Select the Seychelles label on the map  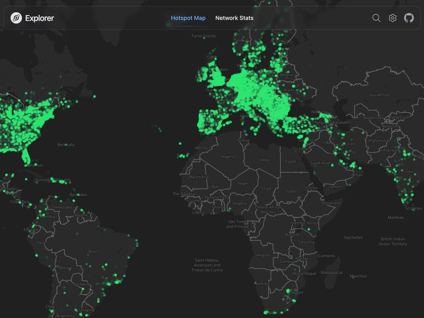point(354,237)
